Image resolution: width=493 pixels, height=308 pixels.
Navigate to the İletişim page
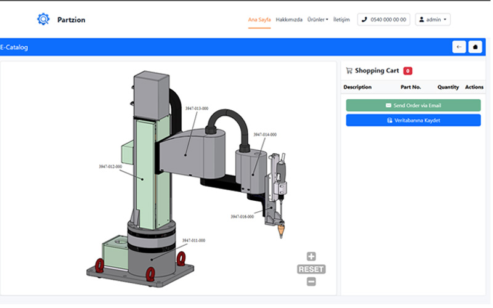[x=341, y=20]
